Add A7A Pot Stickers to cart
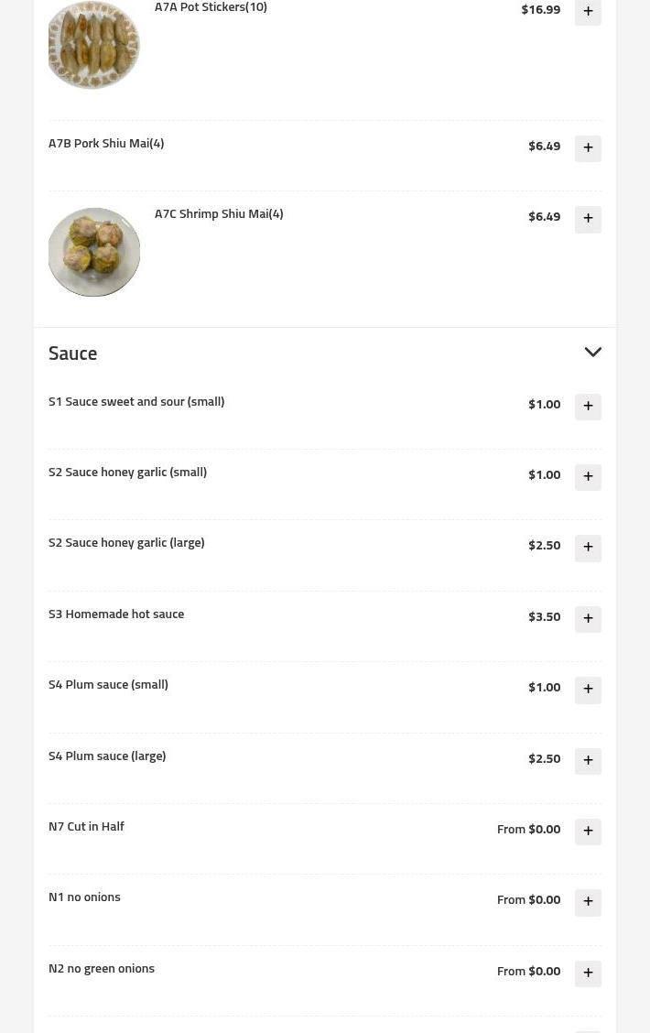Viewport: 650px width, 1033px height. pyautogui.click(x=588, y=12)
